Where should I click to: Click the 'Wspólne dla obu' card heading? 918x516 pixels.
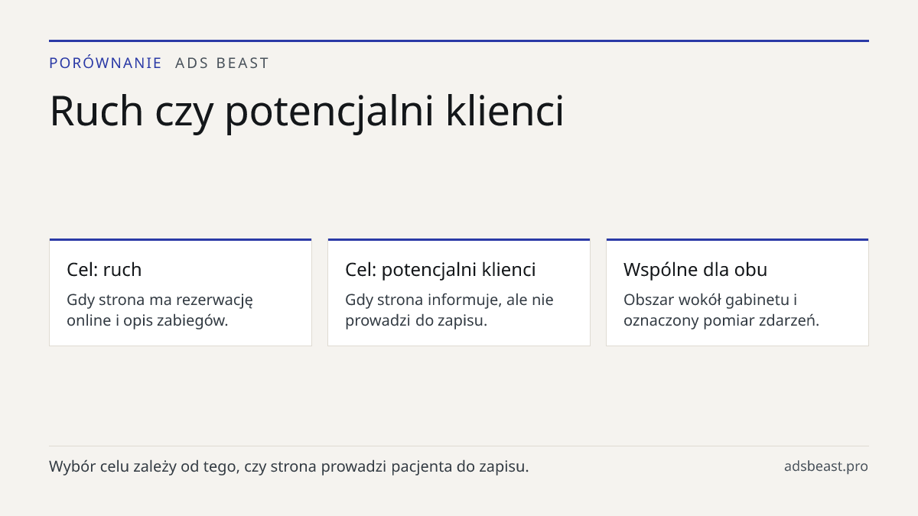point(695,269)
